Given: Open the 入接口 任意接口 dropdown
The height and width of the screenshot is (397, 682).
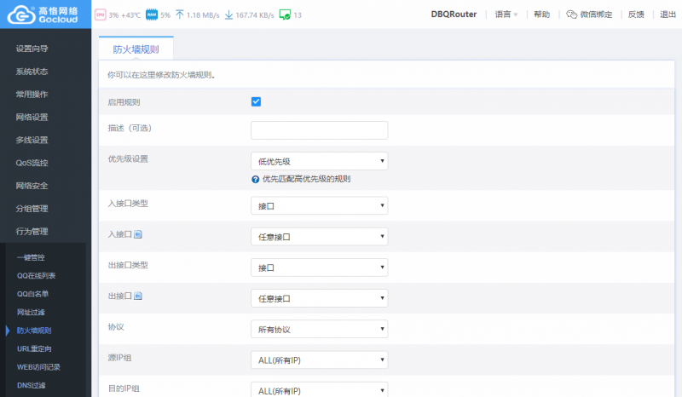Looking at the screenshot, I should coord(319,237).
